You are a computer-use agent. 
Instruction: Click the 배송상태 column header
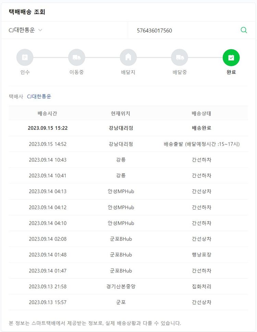[x=201, y=113]
